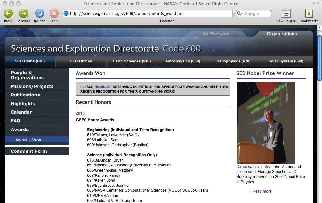
Task: Click the 'Read more' link
Action: [x=262, y=191]
